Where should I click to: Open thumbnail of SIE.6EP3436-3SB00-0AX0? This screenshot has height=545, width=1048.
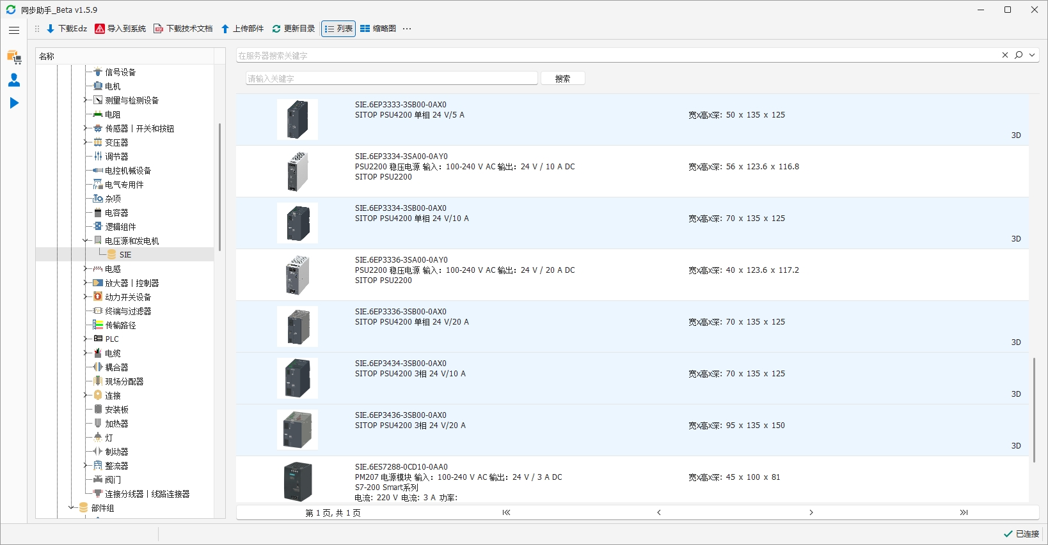click(x=298, y=430)
